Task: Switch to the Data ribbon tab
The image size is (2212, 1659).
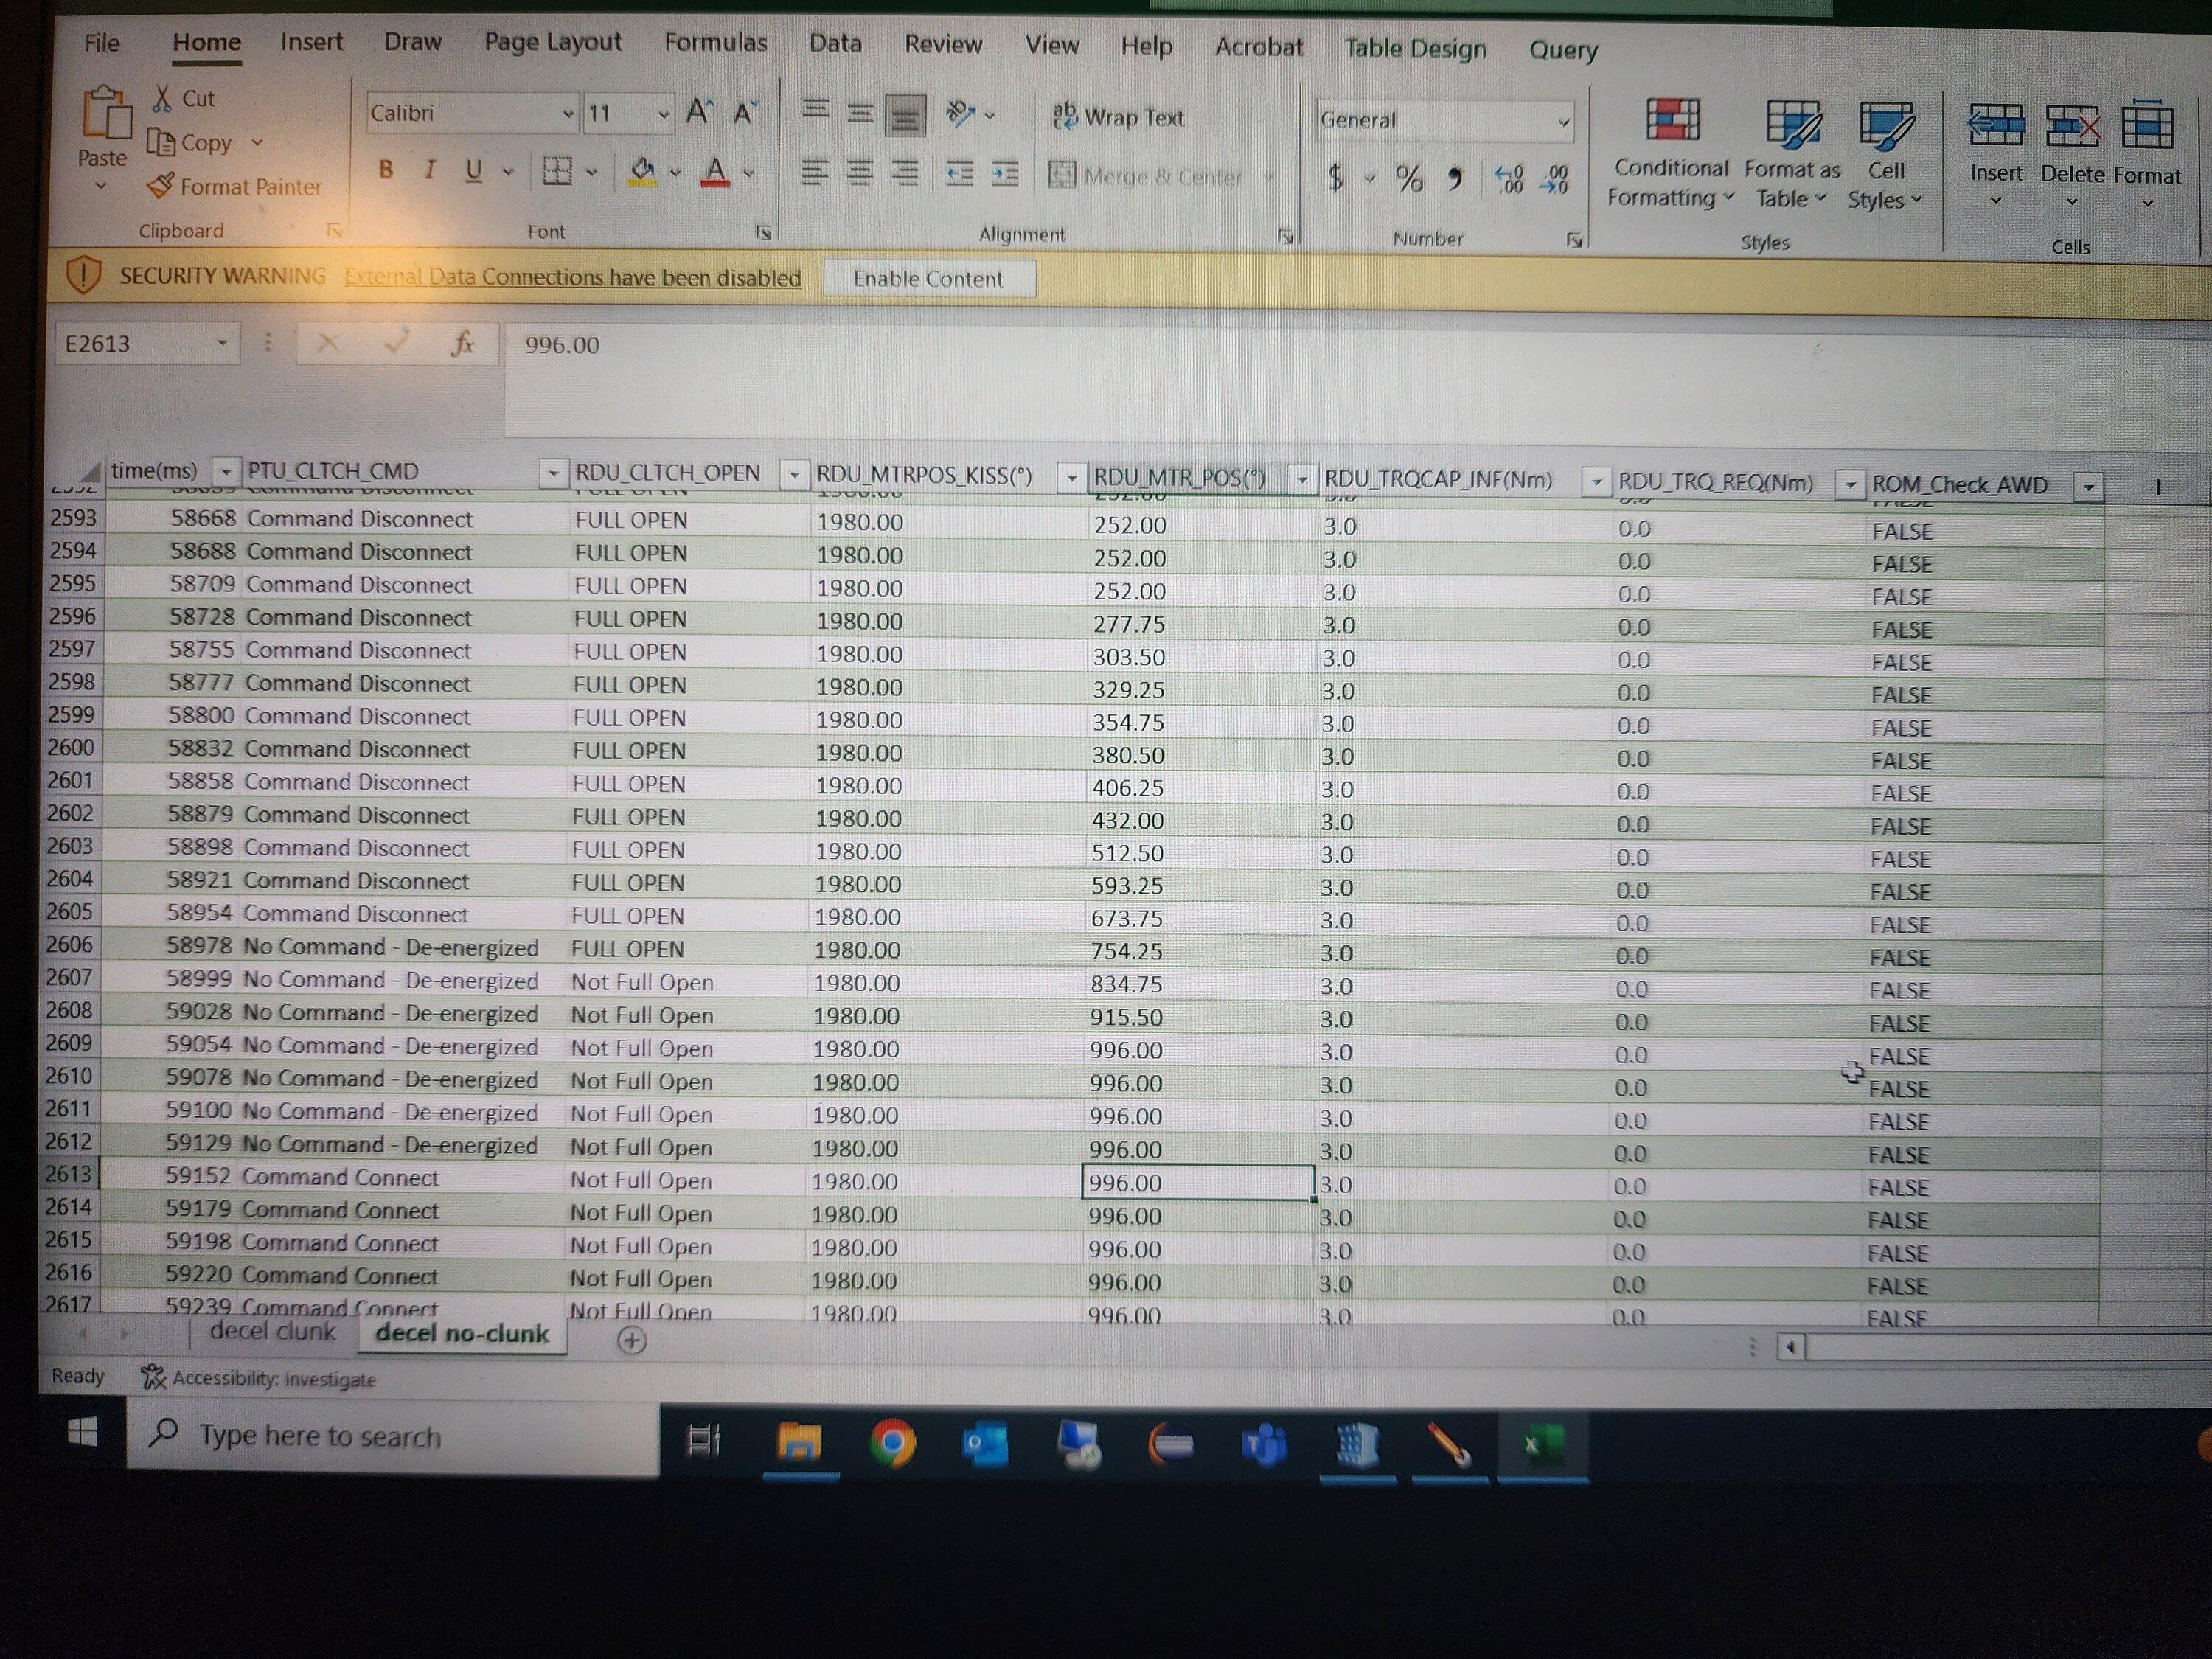Action: coord(835,44)
